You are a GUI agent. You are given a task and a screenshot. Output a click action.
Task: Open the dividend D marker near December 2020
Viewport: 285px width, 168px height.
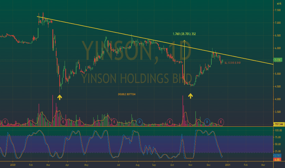(x=207, y=122)
